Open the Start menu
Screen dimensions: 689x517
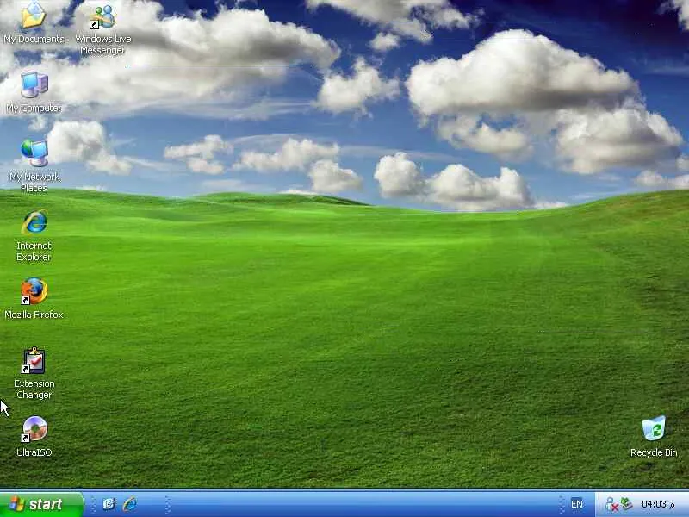(x=41, y=504)
